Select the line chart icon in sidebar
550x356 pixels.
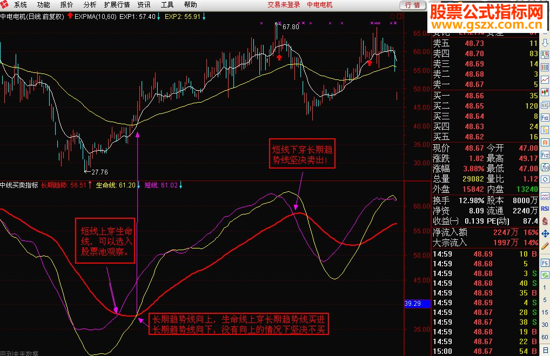coord(545,79)
